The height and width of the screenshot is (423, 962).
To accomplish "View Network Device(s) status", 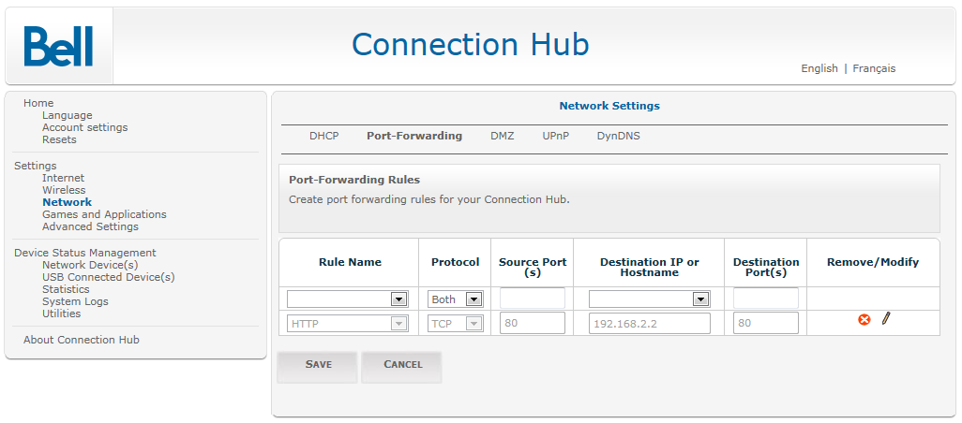I will click(90, 265).
